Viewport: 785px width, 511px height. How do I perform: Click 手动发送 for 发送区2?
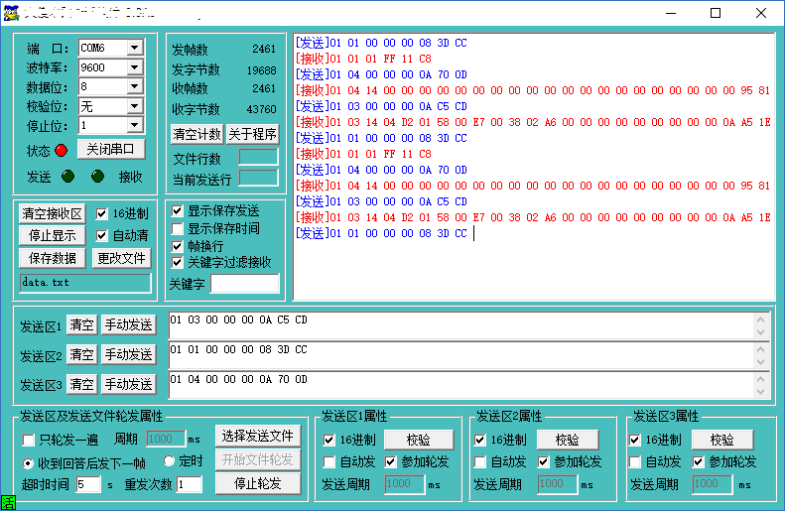[x=128, y=354]
